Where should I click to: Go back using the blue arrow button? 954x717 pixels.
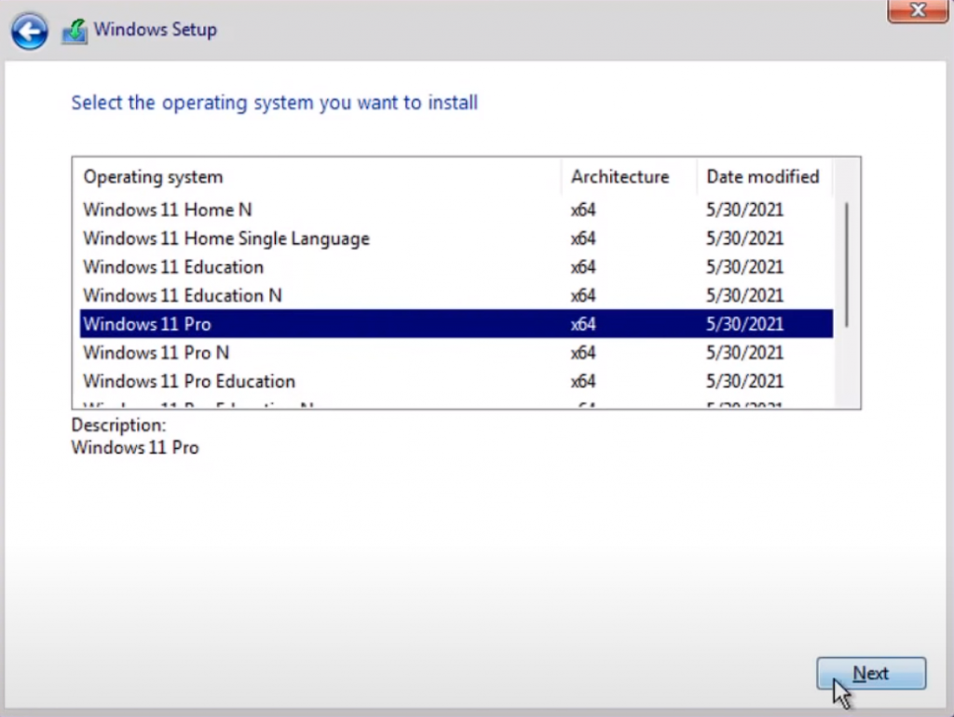point(29,31)
